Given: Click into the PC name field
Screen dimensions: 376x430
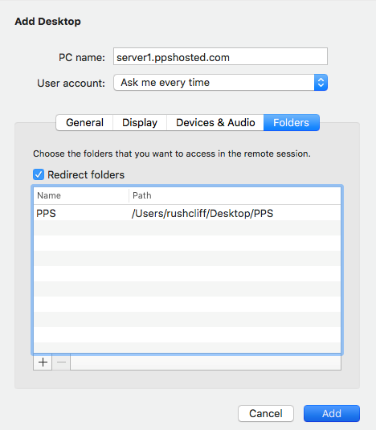Looking at the screenshot, I should coord(220,56).
